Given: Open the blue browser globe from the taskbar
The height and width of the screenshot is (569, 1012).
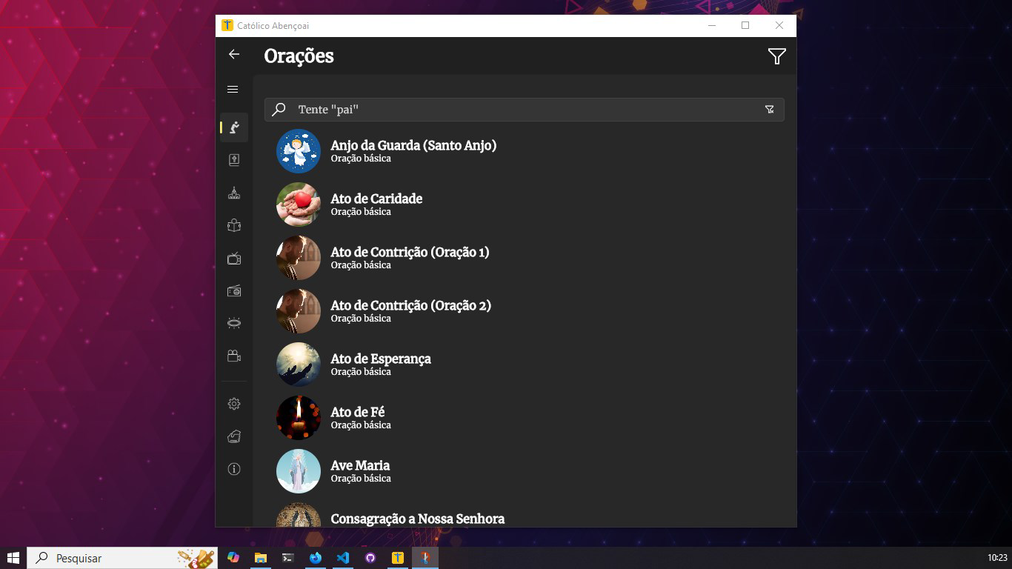Looking at the screenshot, I should [x=316, y=558].
